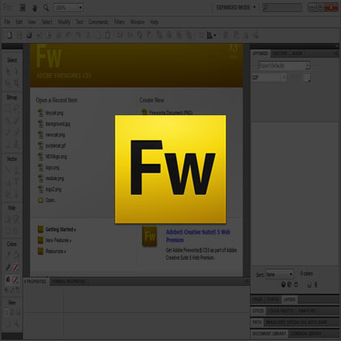Open the Adobe Creative Suite 5 Web Premium link
The height and width of the screenshot is (341, 341).
(x=198, y=236)
